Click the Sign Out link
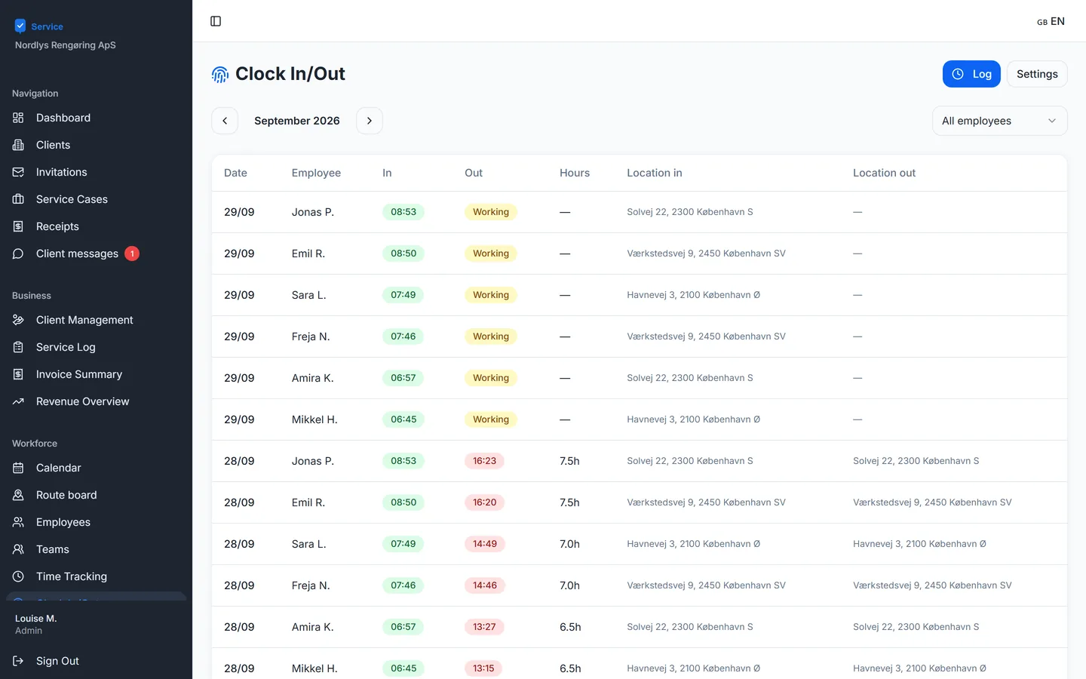 (x=96, y=661)
